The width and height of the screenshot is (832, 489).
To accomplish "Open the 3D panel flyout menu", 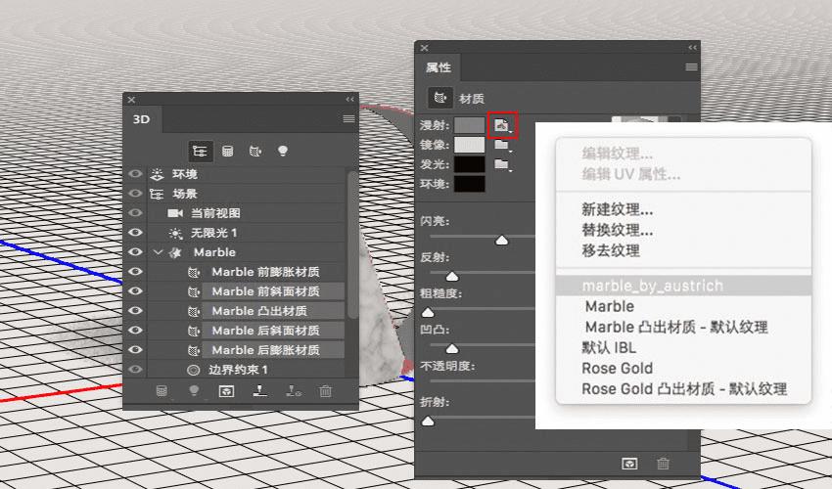I will tap(348, 118).
